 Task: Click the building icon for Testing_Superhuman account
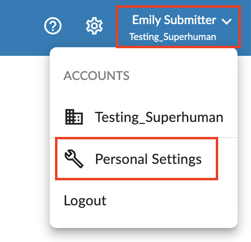coord(74,117)
